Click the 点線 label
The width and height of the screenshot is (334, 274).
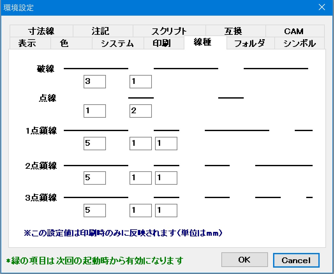coord(48,98)
